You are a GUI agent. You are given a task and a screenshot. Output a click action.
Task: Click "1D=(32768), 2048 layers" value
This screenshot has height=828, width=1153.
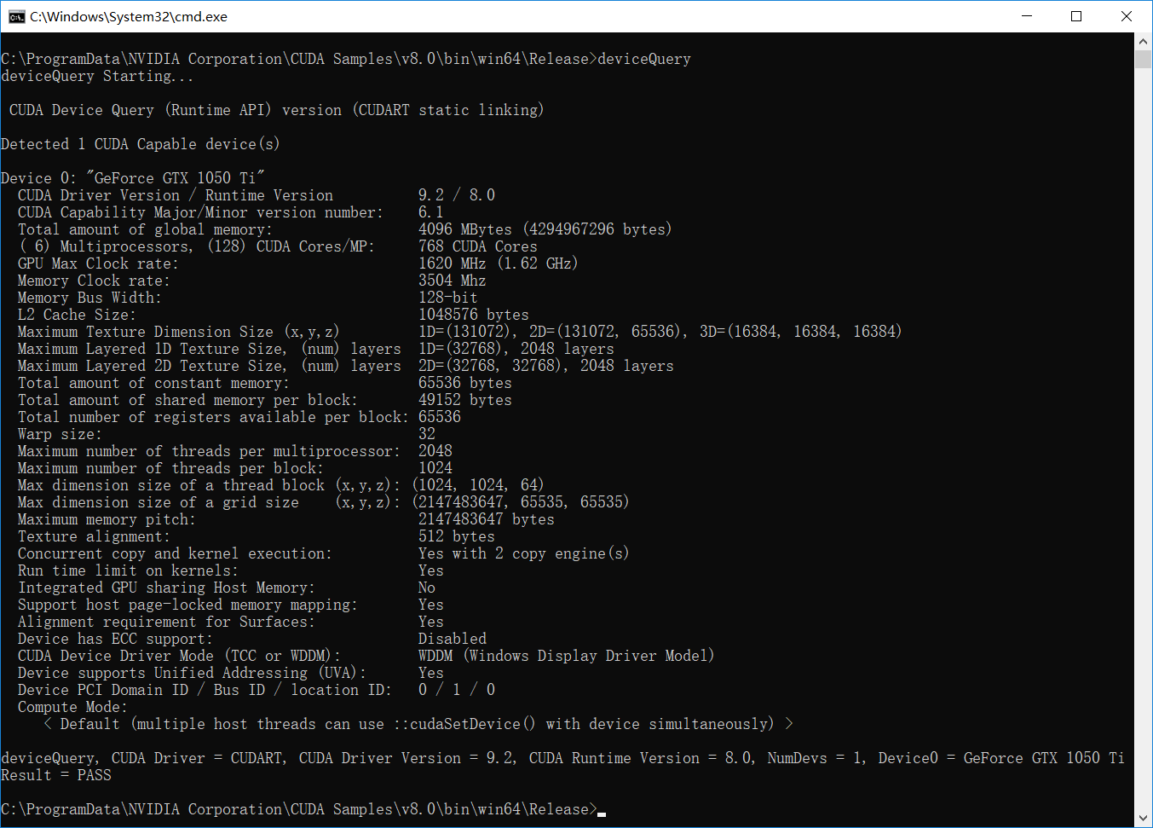(x=516, y=349)
